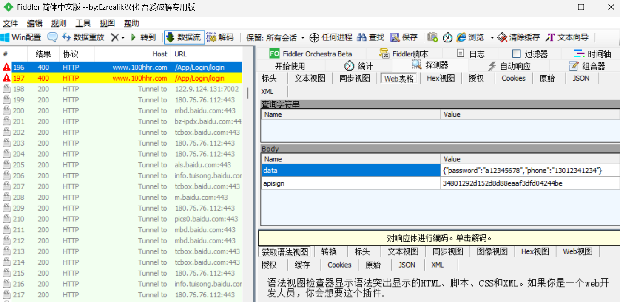The image size is (620, 302).
Task: Switch to the Fiddler脚本 tab
Action: pos(404,54)
